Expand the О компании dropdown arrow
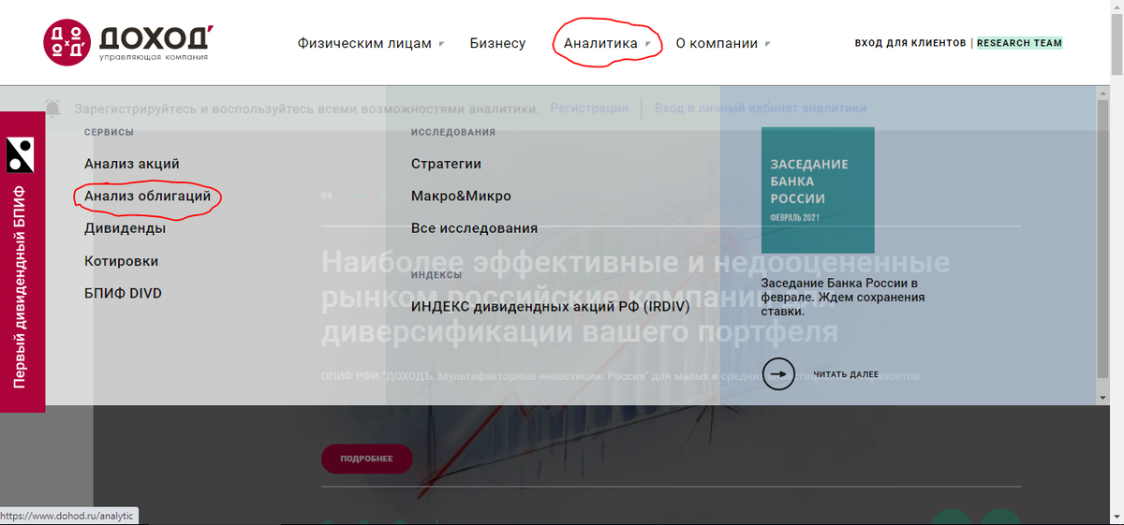 coord(767,44)
